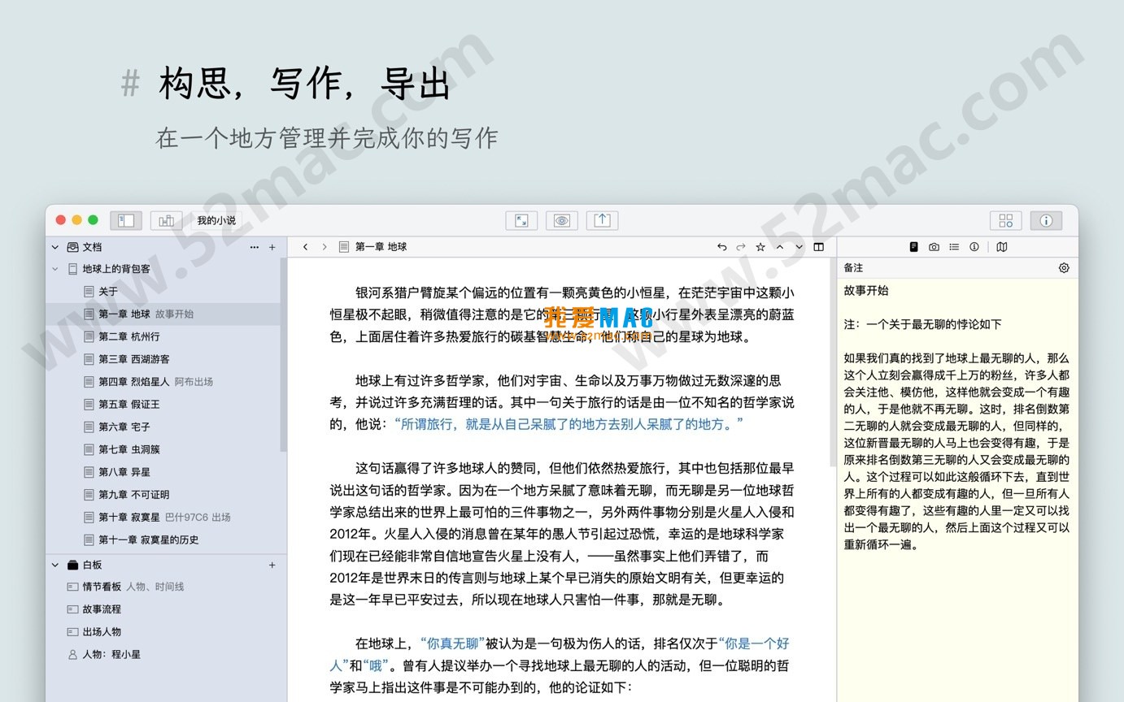This screenshot has width=1124, height=702.
Task: Open the story map icon in inspector
Action: [x=1001, y=247]
